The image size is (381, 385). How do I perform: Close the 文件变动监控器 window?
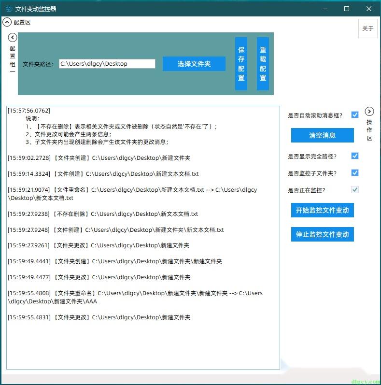point(369,9)
